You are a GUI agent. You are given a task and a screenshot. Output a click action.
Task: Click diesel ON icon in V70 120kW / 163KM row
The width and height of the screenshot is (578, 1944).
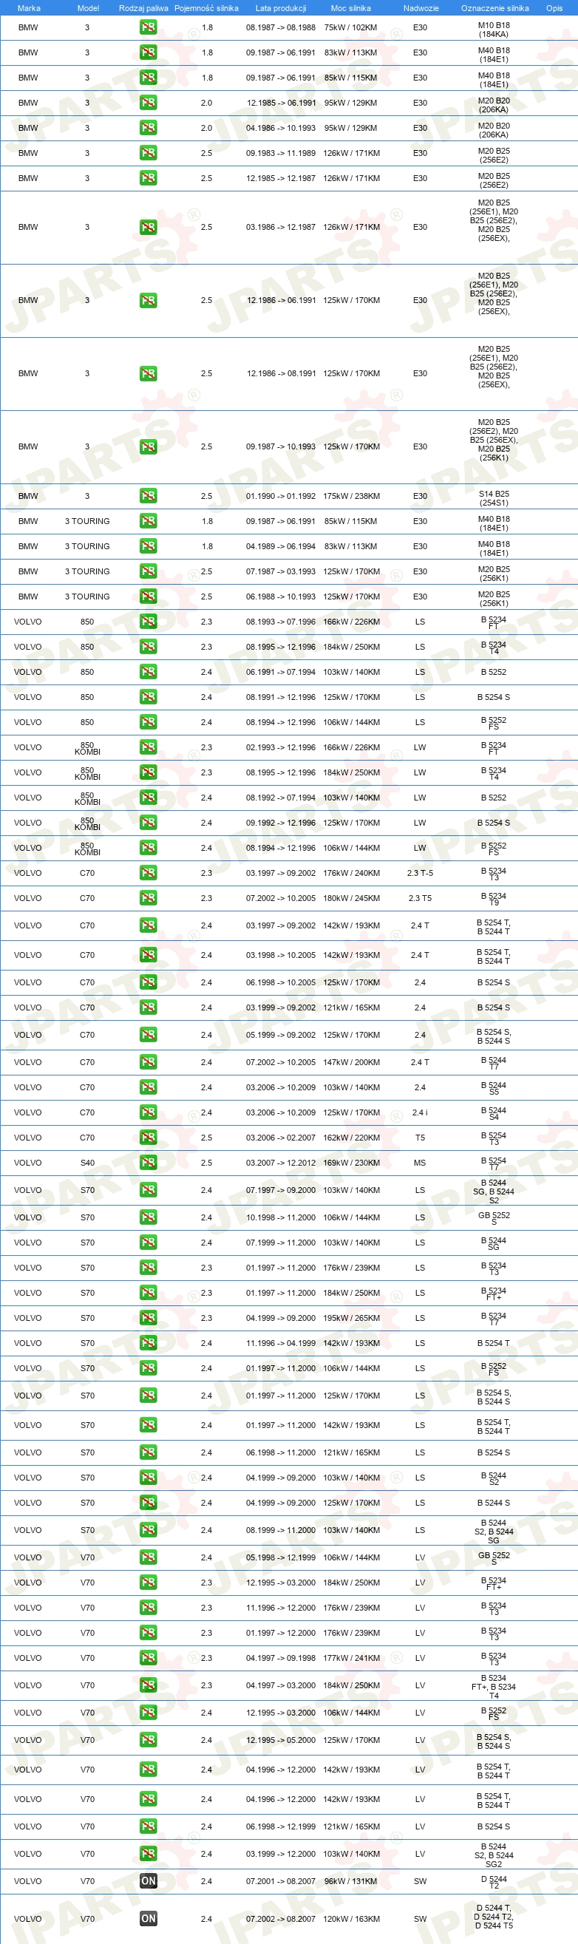[x=148, y=1918]
